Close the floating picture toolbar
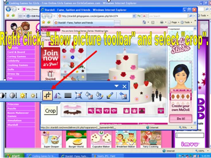Screen dimensions: 211x158 (x=124, y=86)
